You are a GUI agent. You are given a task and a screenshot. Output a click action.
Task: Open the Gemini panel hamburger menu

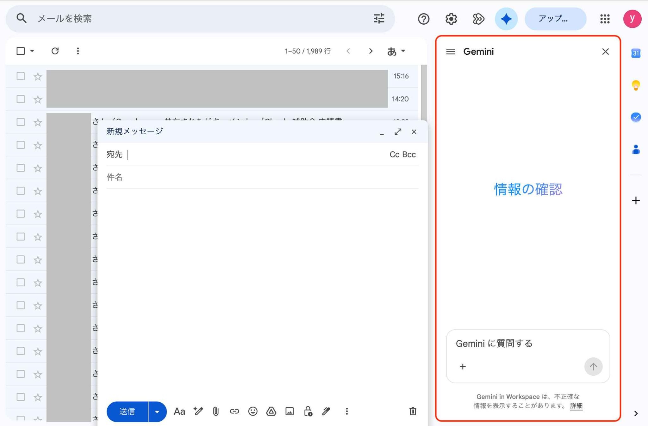(451, 52)
